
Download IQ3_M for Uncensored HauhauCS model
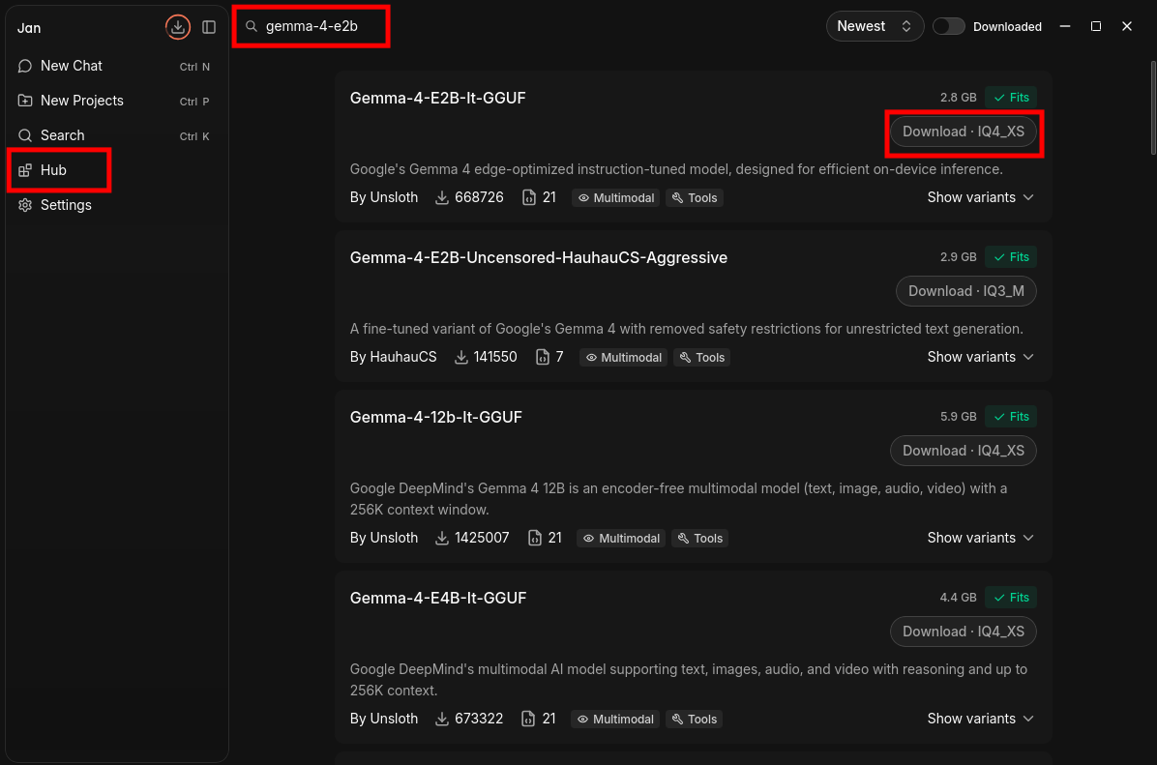pos(965,291)
